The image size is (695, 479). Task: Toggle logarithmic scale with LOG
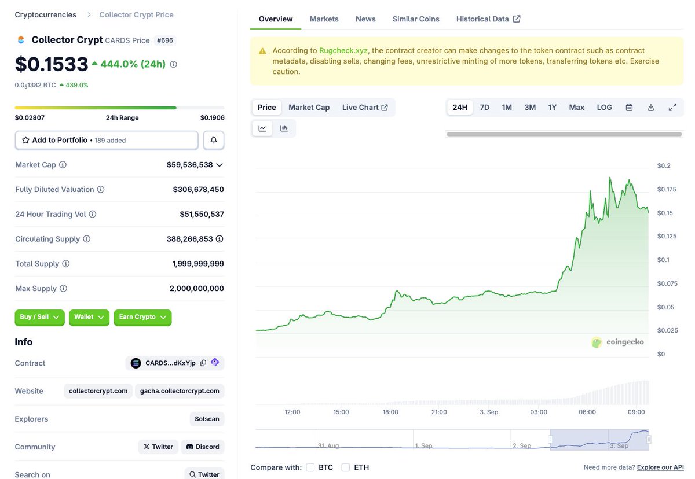pyautogui.click(x=604, y=107)
